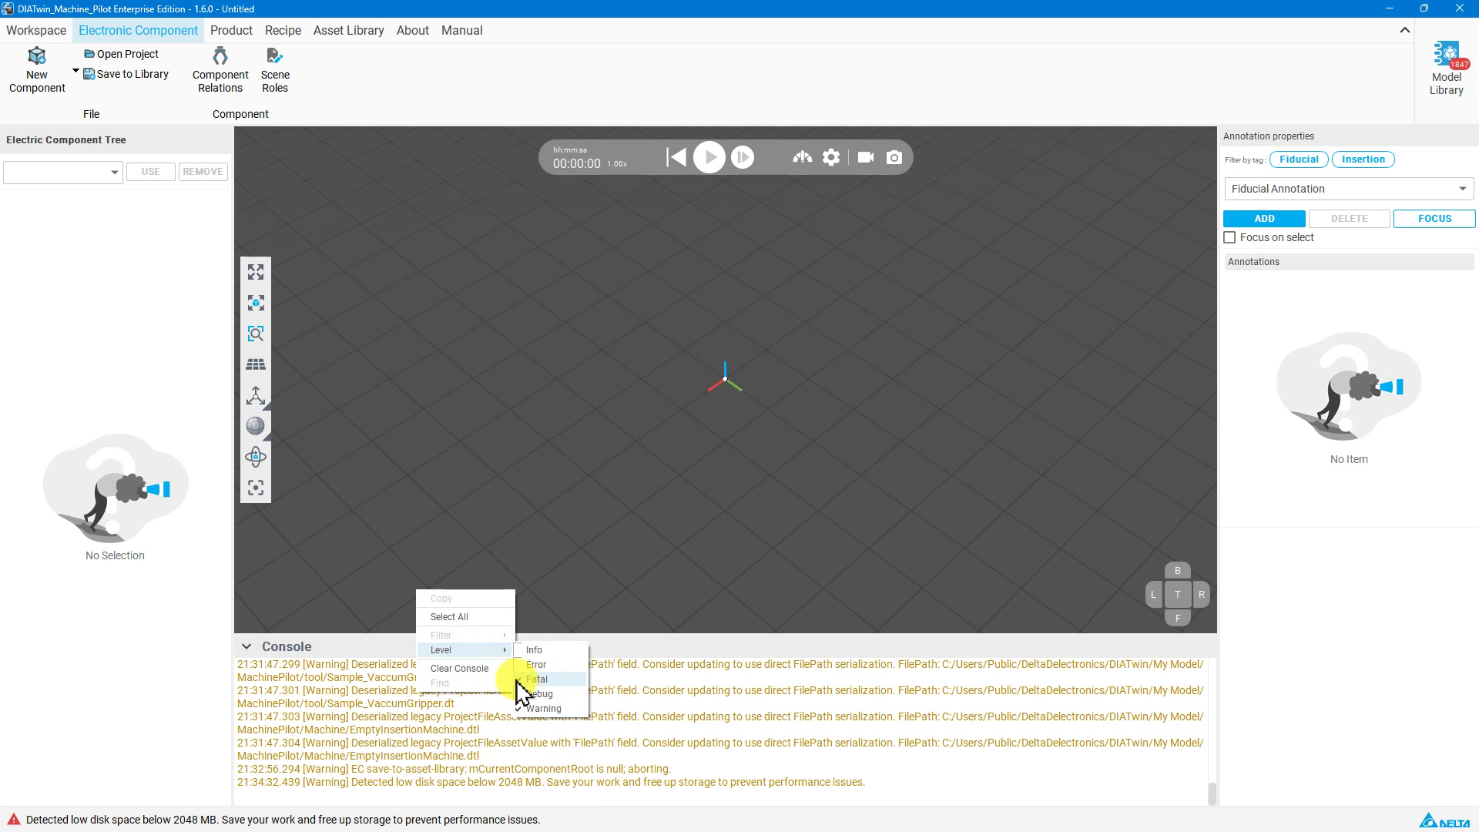Enable the Focus on select checkbox
This screenshot has width=1479, height=832.
[1229, 237]
